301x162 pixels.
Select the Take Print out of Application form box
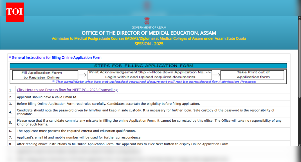pos(253,75)
